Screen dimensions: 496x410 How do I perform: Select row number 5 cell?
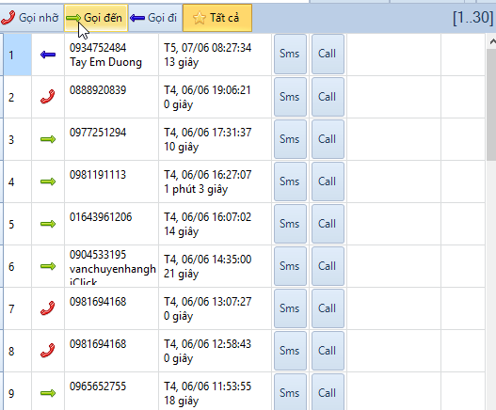coord(17,224)
